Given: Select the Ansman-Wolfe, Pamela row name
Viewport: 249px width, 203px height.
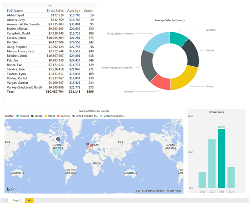Looking at the screenshot, I should tap(23, 24).
